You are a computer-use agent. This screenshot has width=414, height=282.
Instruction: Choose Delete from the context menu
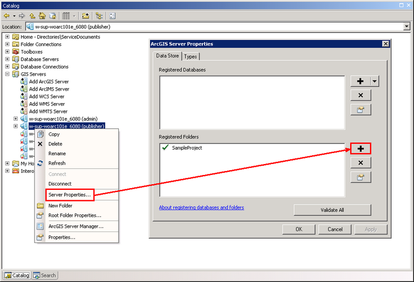[x=76, y=144]
